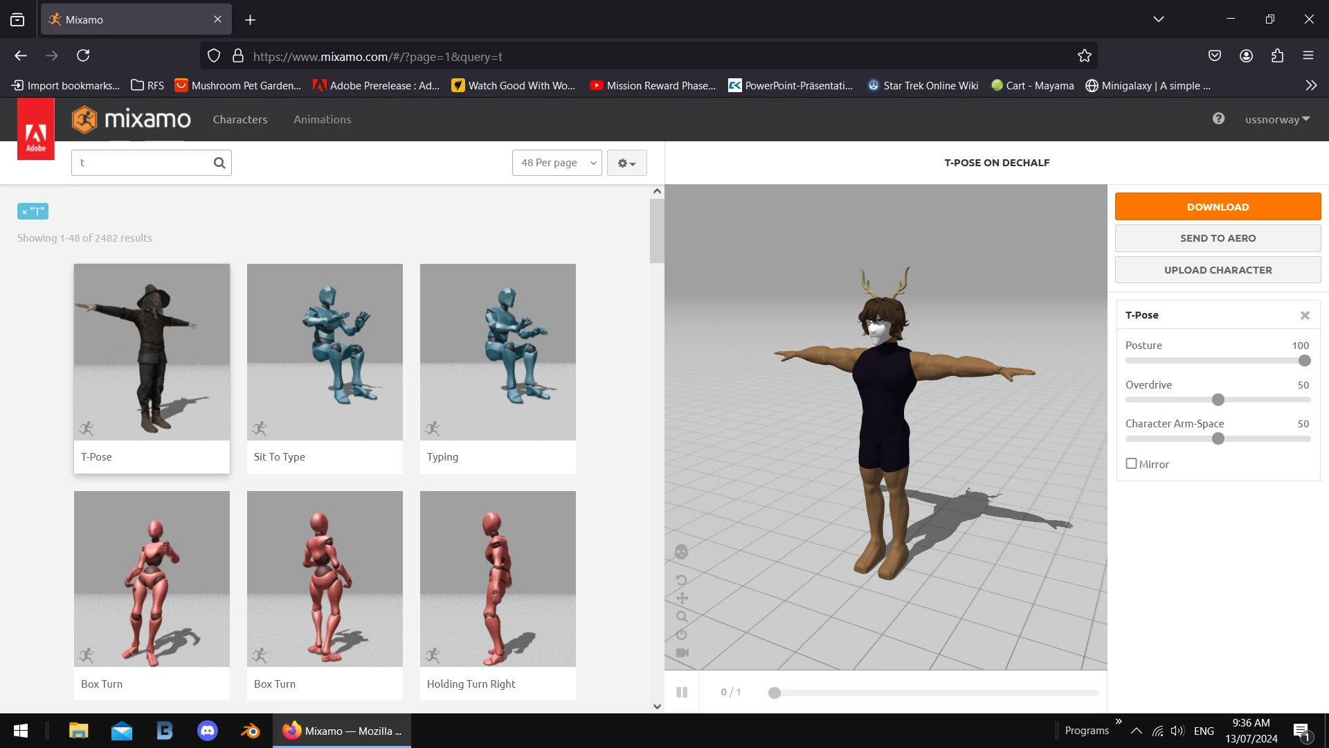Expand the gear settings dropdown
The width and height of the screenshot is (1329, 748).
pyautogui.click(x=626, y=163)
